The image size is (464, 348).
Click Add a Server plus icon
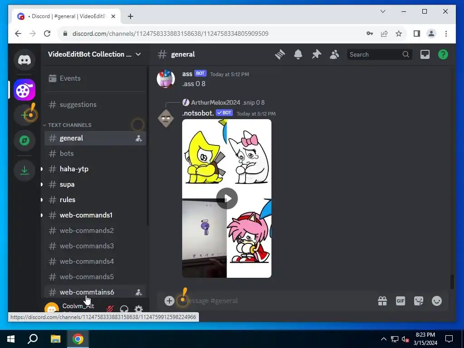pyautogui.click(x=24, y=115)
